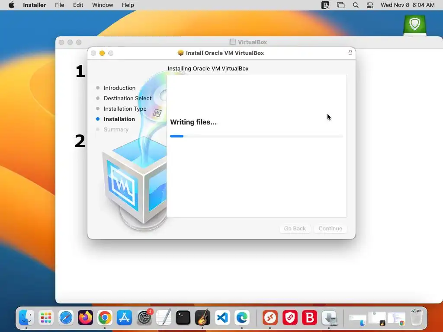This screenshot has height=332, width=443.
Task: Launch Firefox from the Dock
Action: tap(85, 318)
